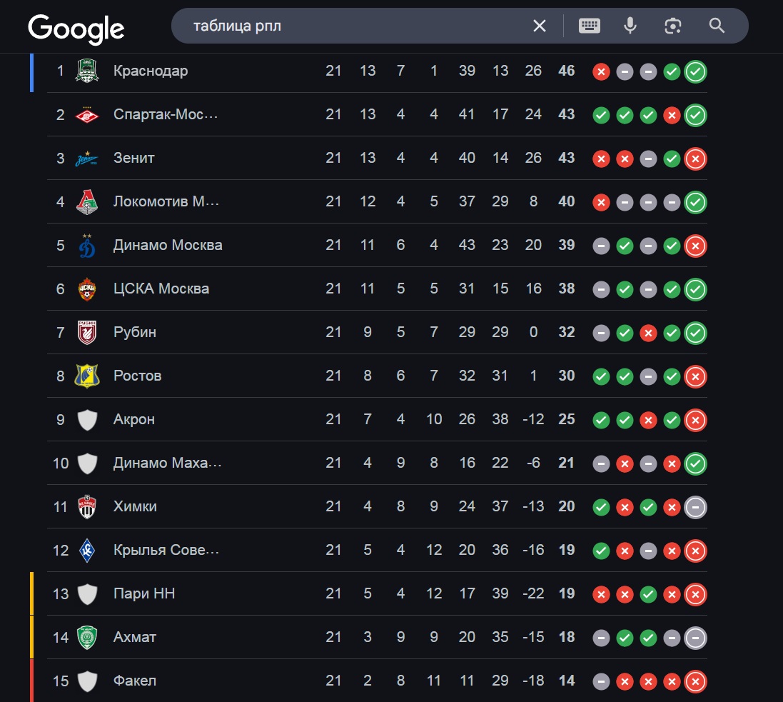Open the on-screen keyboard icon
Viewport: 783px width, 702px height.
coord(590,26)
